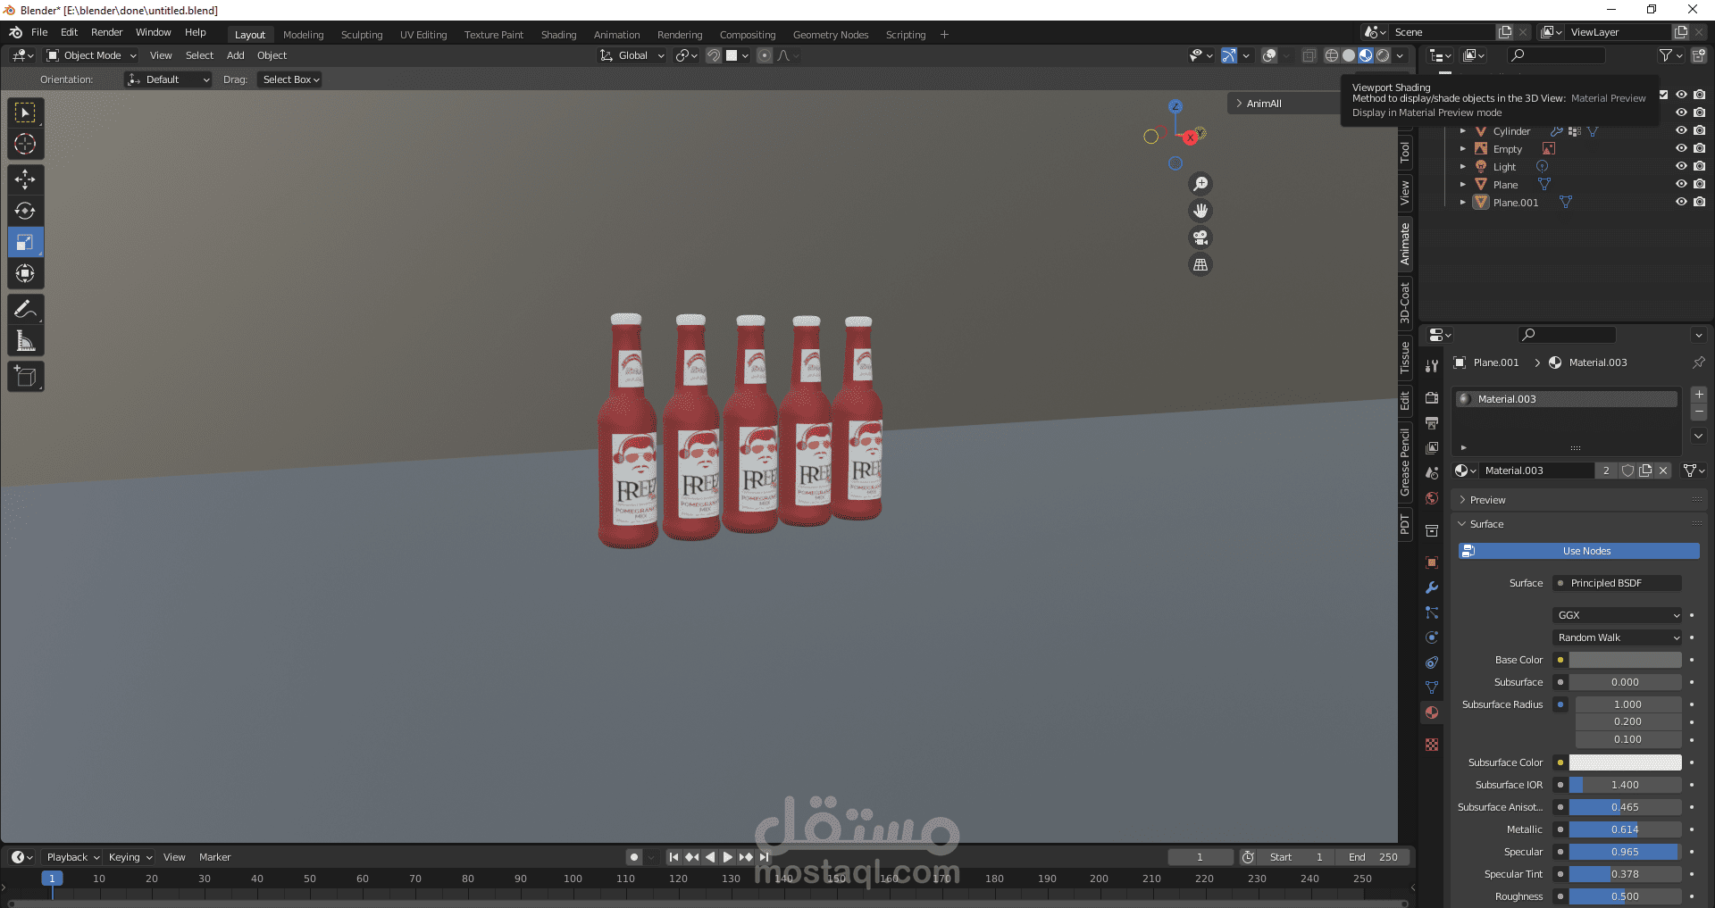The height and width of the screenshot is (908, 1715).
Task: Switch viewport to Wireframe shading
Action: pos(1332,55)
